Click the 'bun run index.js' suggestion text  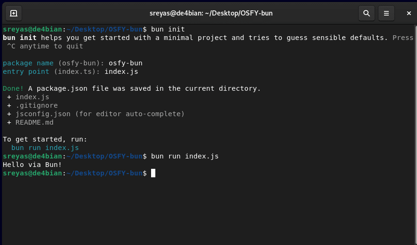point(45,148)
